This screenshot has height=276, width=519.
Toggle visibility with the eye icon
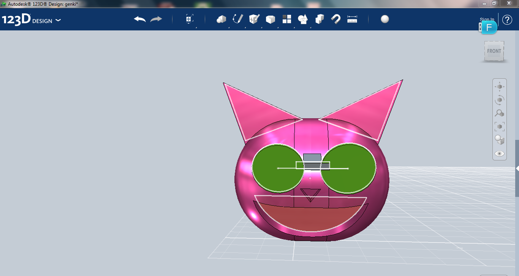(500, 153)
